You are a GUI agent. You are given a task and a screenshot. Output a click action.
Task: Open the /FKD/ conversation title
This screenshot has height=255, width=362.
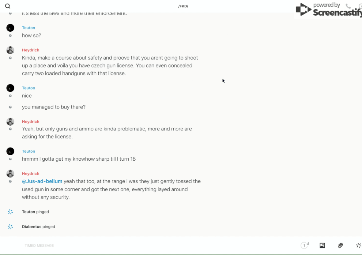(x=183, y=6)
